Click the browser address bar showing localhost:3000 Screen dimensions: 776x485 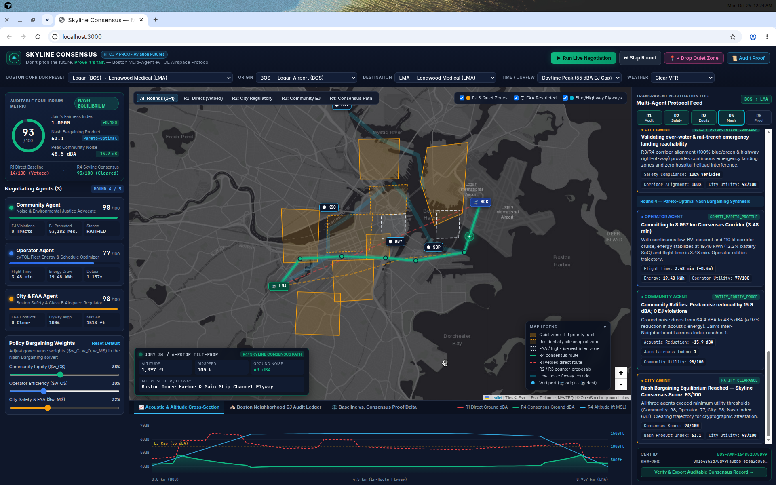pyautogui.click(x=388, y=37)
